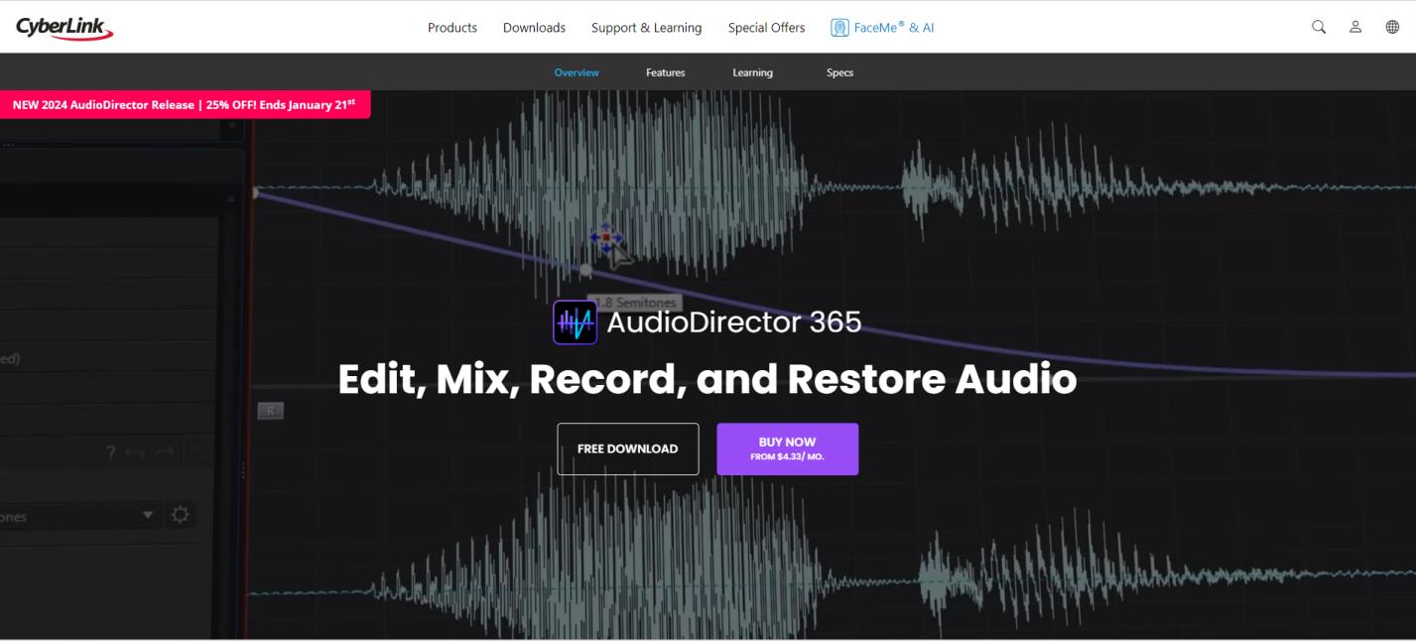Go to the Learning tab
This screenshot has width=1416, height=641.
[x=752, y=72]
